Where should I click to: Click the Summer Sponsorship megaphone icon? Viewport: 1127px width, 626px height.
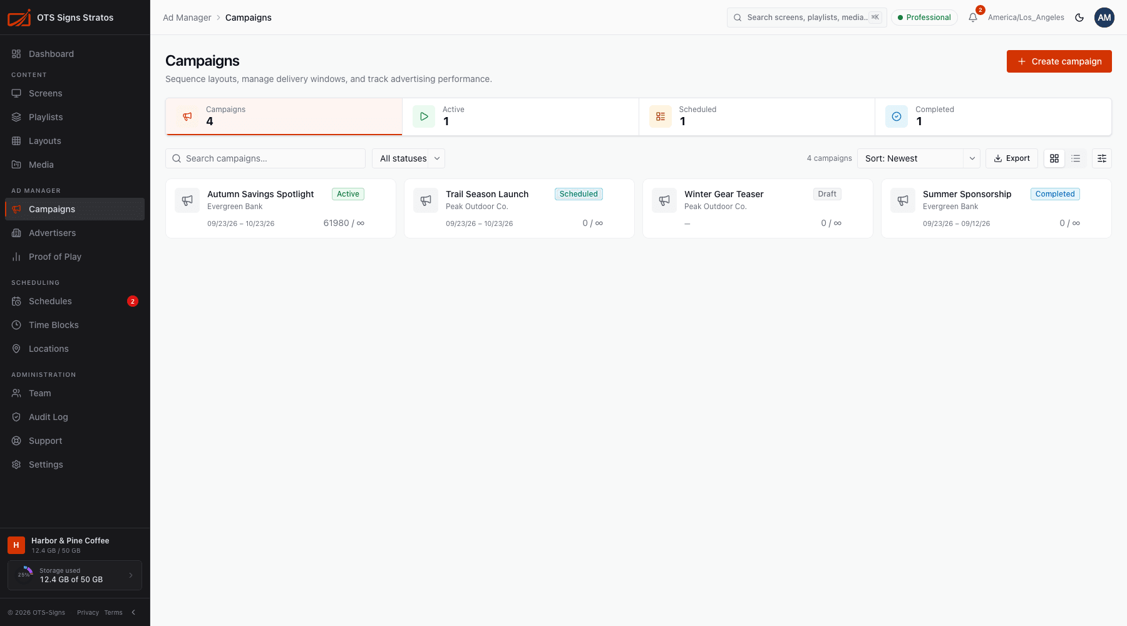[x=903, y=200]
